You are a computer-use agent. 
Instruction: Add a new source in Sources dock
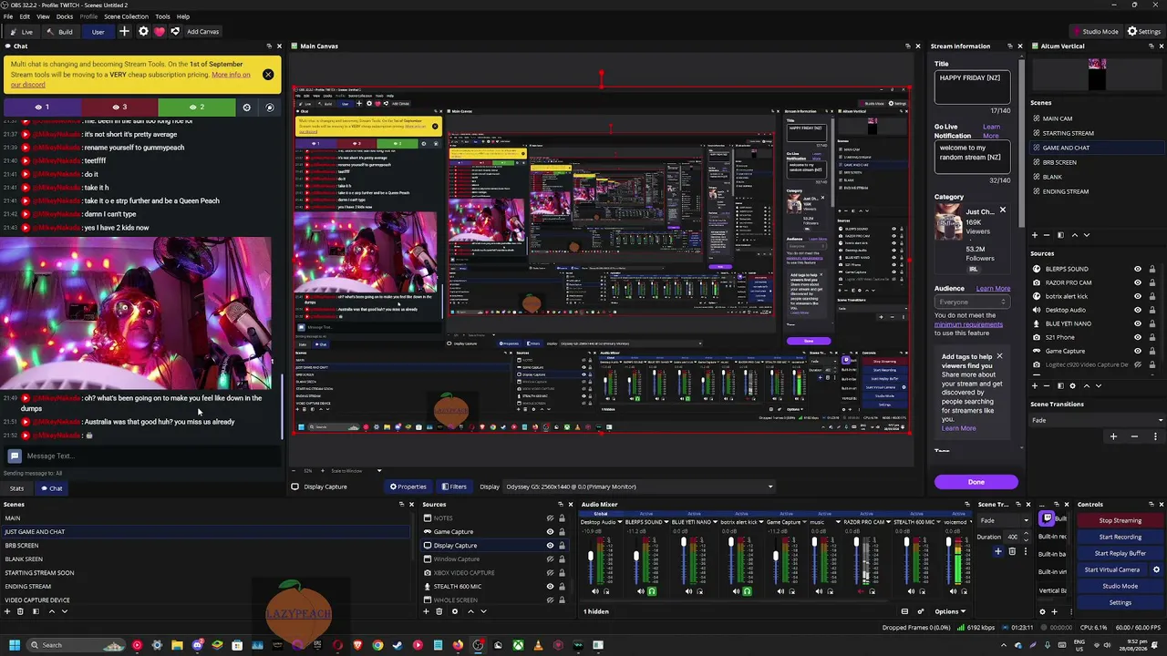[425, 611]
